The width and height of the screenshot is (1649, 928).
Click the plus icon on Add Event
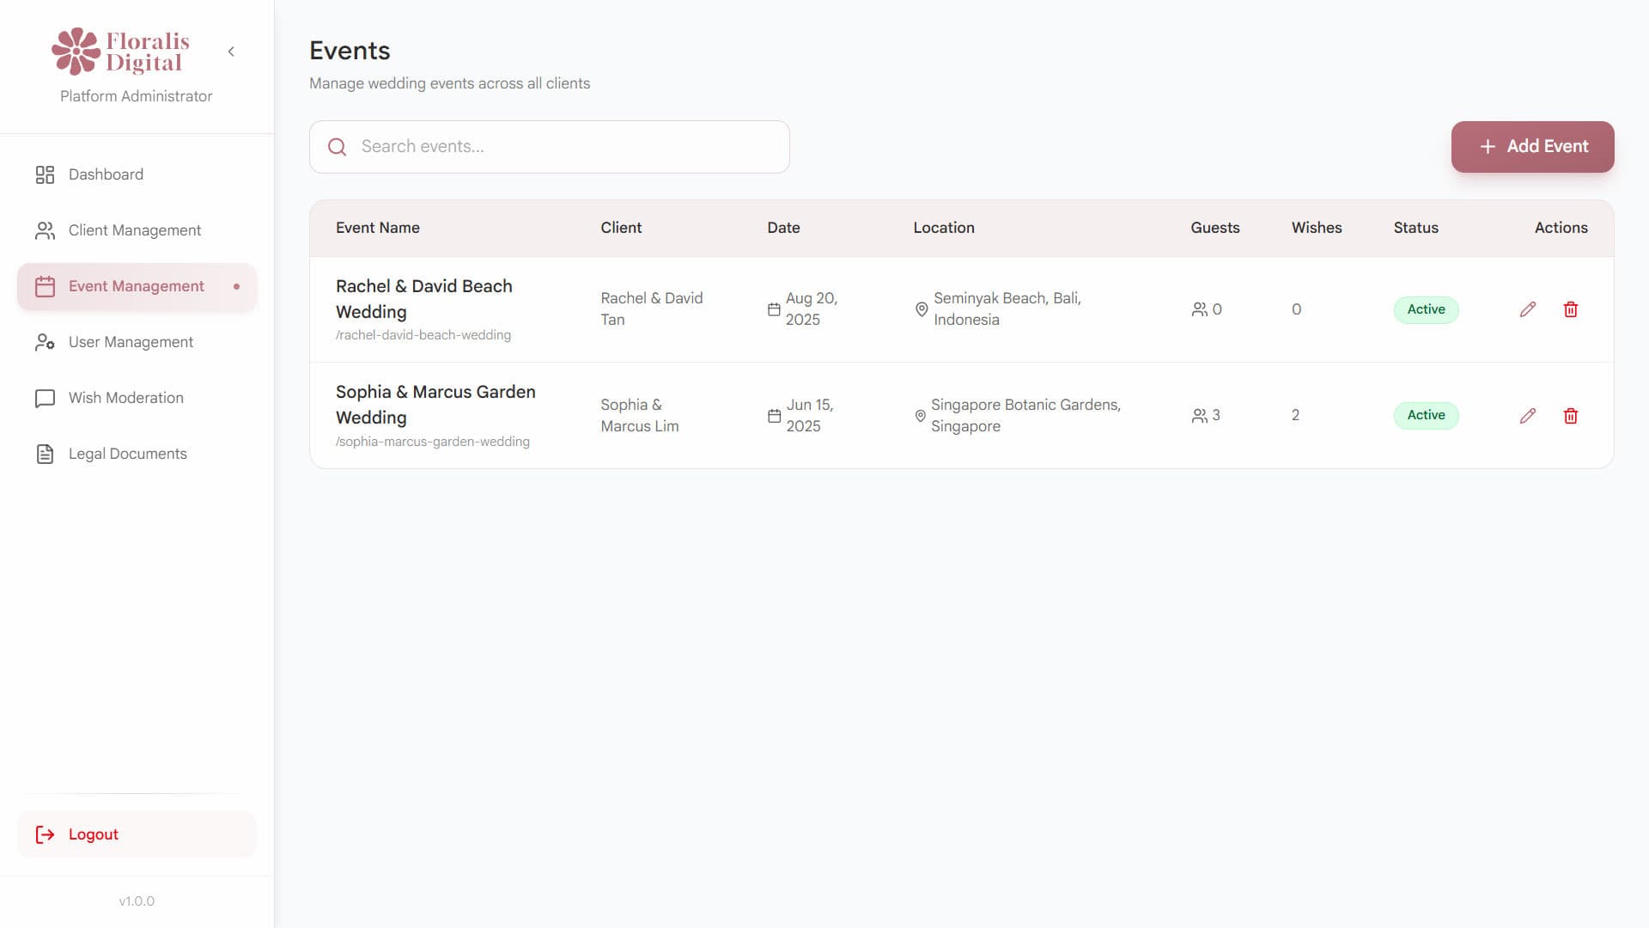pos(1488,147)
